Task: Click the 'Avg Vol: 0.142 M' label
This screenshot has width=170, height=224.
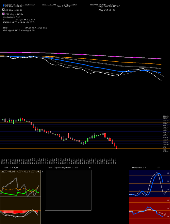Action: [x=109, y=6]
